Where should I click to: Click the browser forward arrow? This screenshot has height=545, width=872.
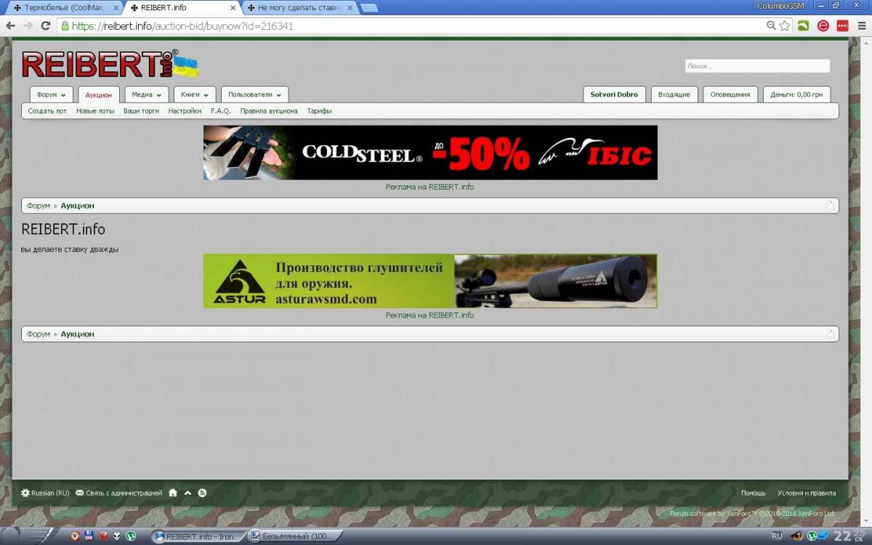pyautogui.click(x=28, y=25)
